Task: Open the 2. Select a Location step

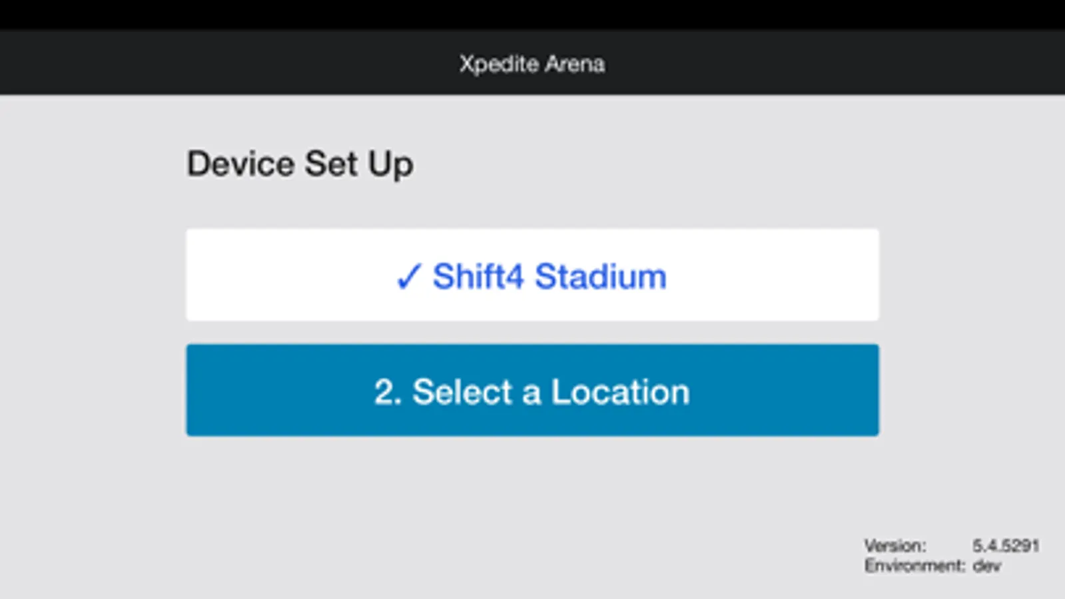Action: pos(532,391)
